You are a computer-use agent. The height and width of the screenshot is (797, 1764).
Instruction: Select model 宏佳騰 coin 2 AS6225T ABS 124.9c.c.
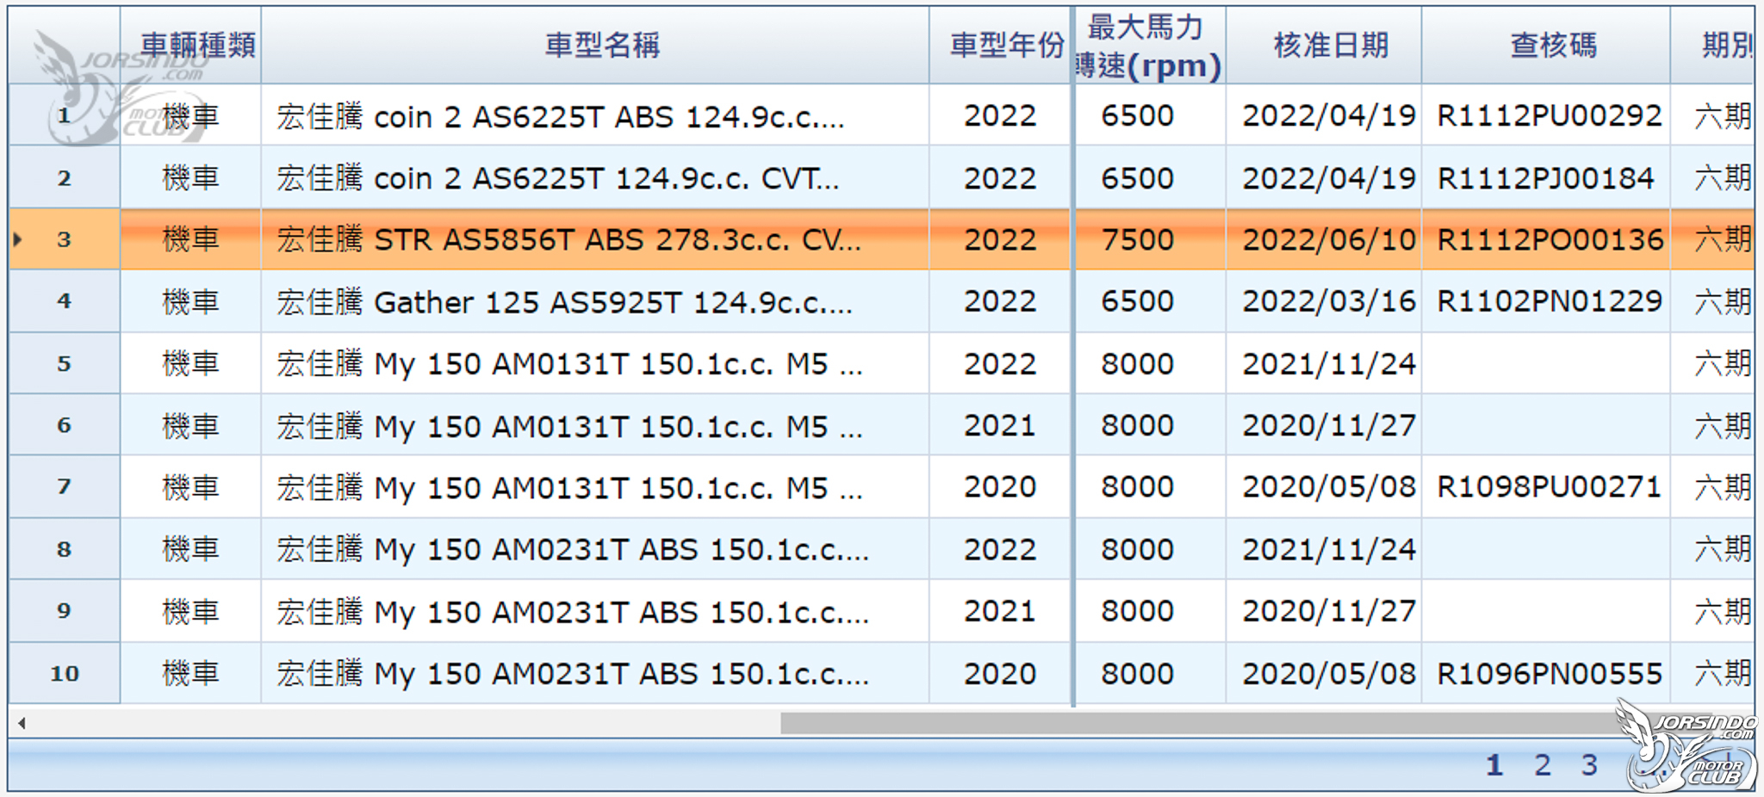pyautogui.click(x=561, y=116)
